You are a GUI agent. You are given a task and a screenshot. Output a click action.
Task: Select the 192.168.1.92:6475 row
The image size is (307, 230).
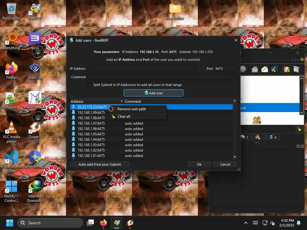click(x=151, y=150)
